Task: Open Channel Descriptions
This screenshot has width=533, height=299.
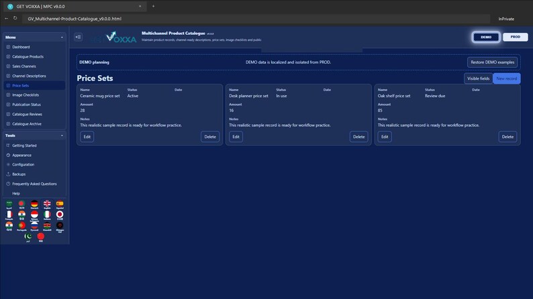Action: coord(34,76)
